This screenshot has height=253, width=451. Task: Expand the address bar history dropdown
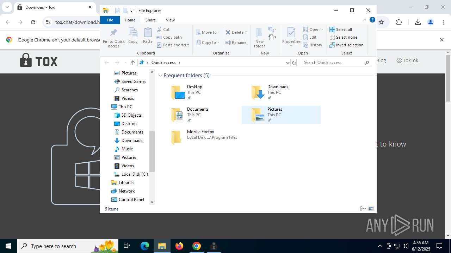tap(288, 63)
